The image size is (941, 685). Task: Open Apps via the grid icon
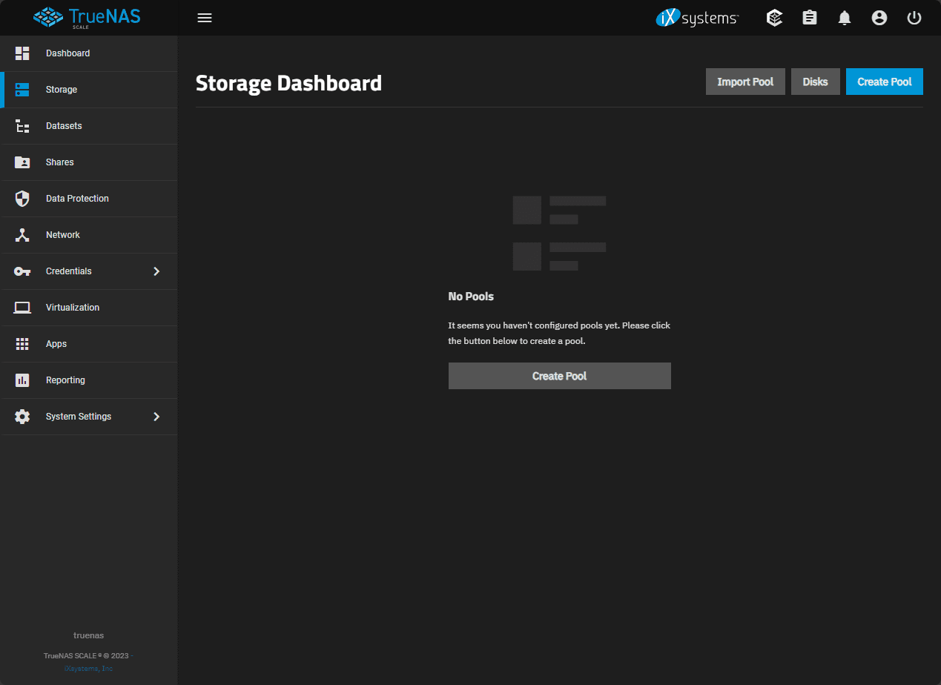tap(22, 343)
